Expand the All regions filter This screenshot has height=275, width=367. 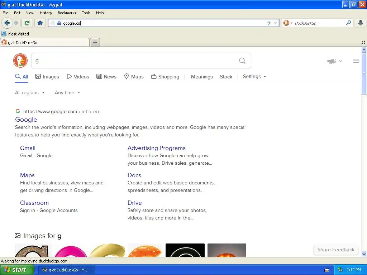[x=30, y=93]
